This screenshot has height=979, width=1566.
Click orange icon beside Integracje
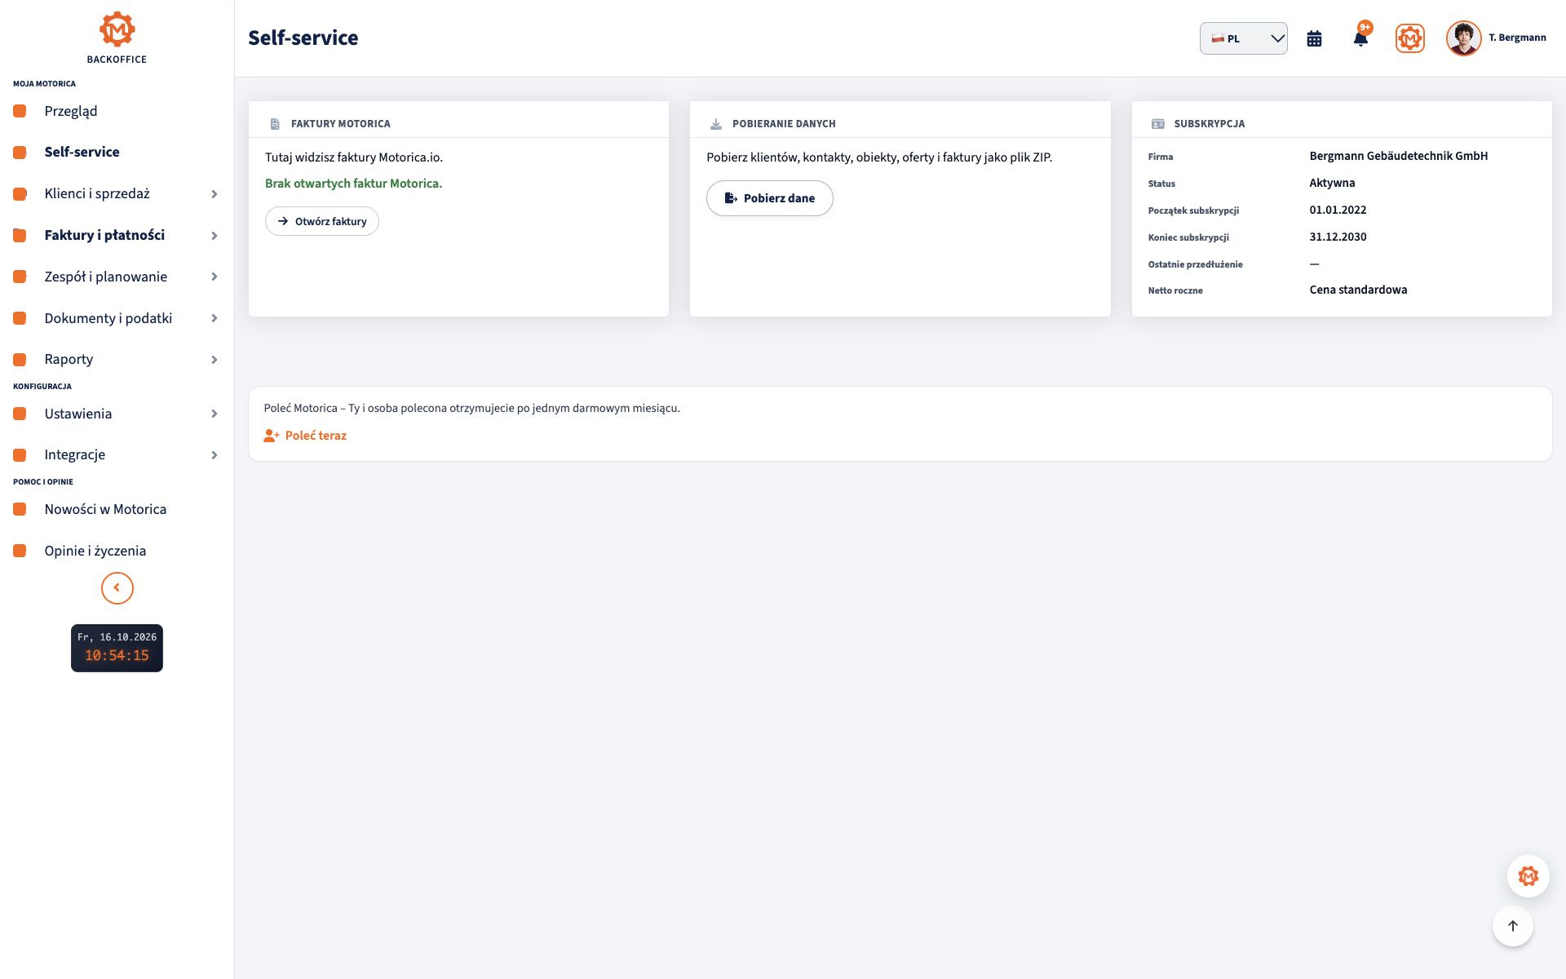20,454
